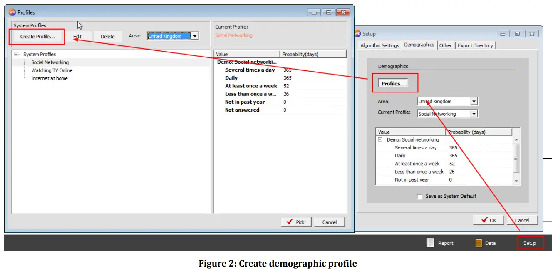The height and width of the screenshot is (269, 553).
Task: Open the Export Directory tab
Action: tap(475, 45)
